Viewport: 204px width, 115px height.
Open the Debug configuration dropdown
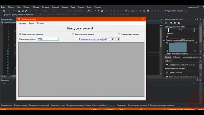(46, 11)
